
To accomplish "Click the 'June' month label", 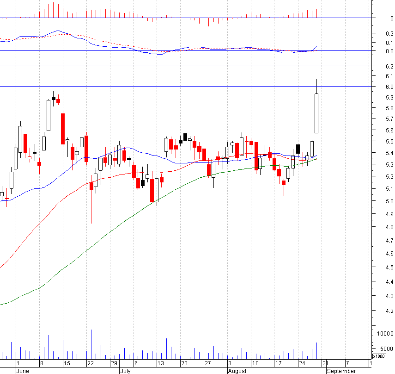I will click(x=23, y=371).
